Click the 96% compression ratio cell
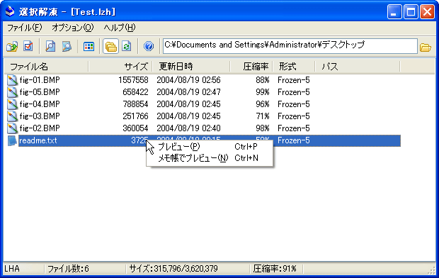This screenshot has width=439, height=278. point(262,104)
